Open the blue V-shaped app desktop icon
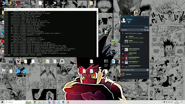Image resolution: width=185 pixels, height=104 pixels. click(x=25, y=71)
